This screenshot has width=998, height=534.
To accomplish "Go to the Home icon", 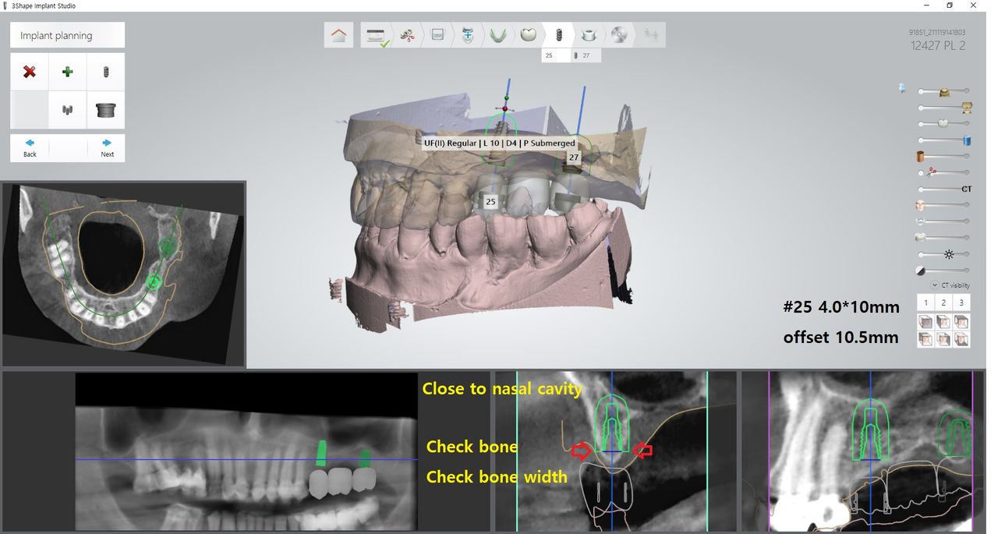I will (x=339, y=35).
